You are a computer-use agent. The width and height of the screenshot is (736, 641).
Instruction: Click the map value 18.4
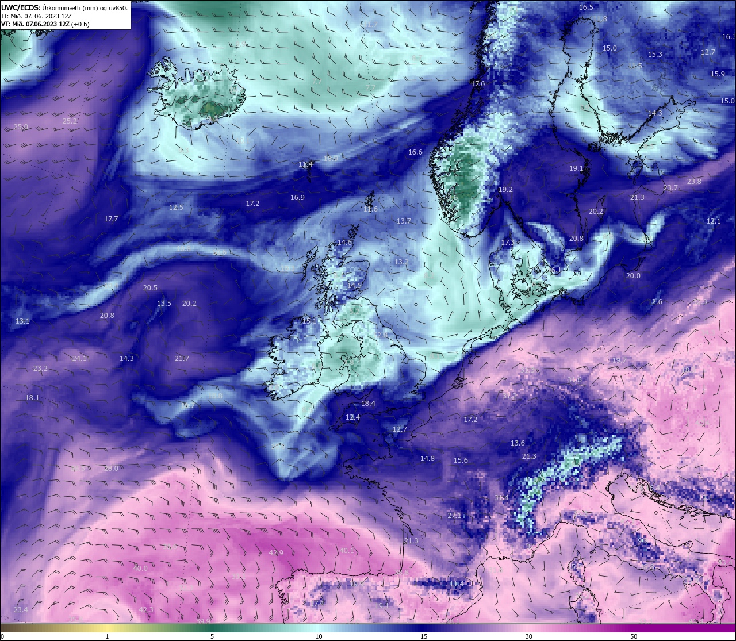click(x=368, y=404)
